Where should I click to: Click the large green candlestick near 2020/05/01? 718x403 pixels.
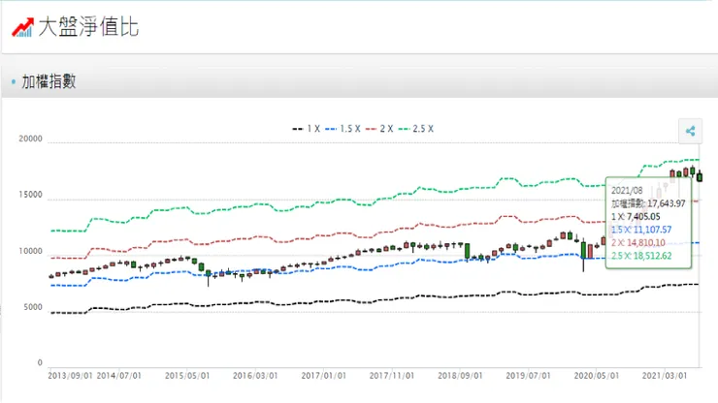pyautogui.click(x=584, y=249)
